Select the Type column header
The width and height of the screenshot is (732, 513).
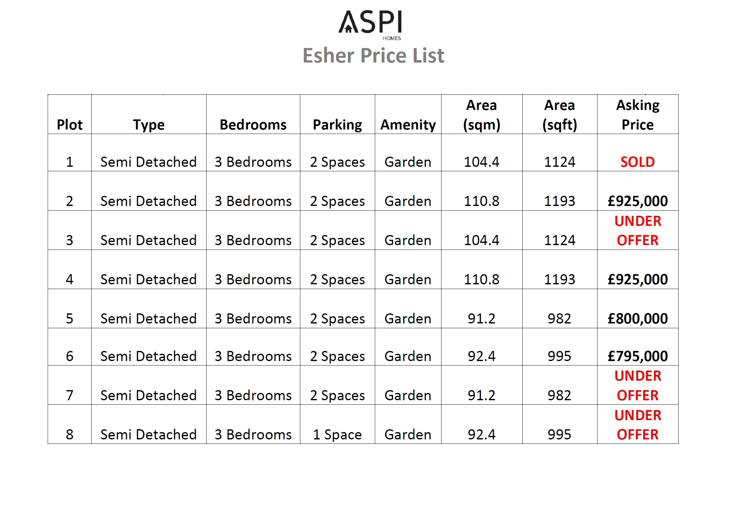pyautogui.click(x=148, y=124)
